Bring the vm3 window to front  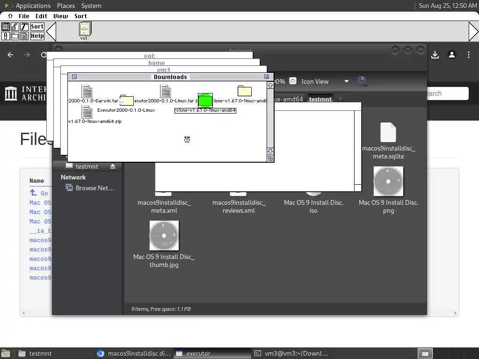coord(163,70)
